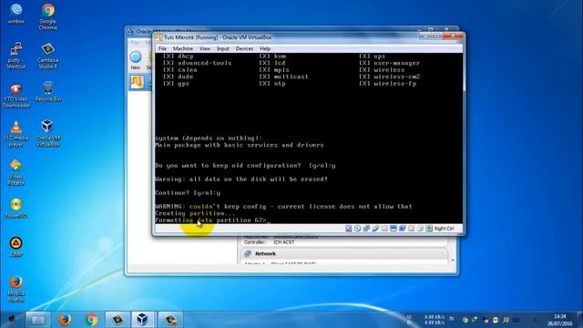Screen dimensions: 583x328
Task: Click the [X] dude package line
Action: [x=179, y=77]
